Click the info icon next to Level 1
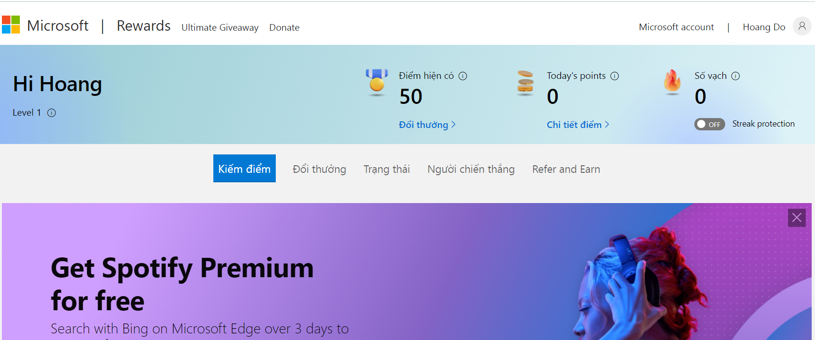The width and height of the screenshot is (815, 340). pos(52,113)
